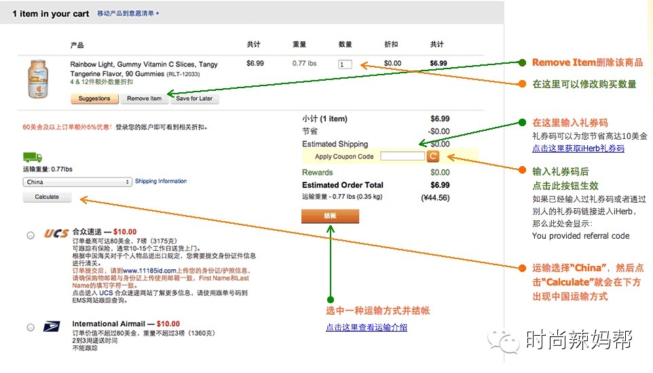Click the Rewards label
653x373 pixels.
pos(318,172)
